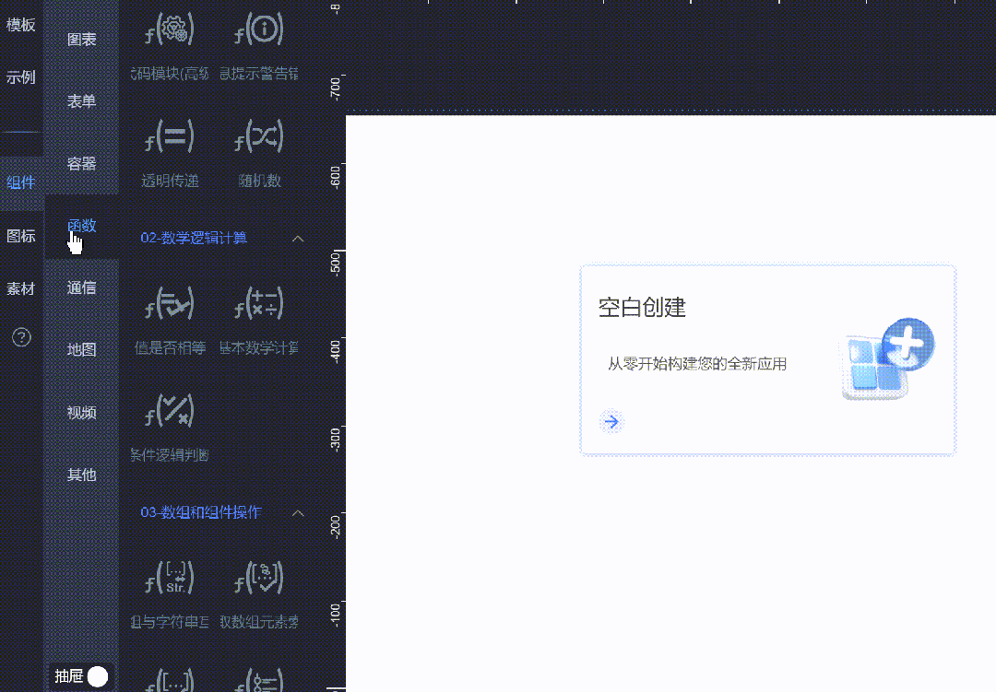Select the 提示警告 function component icon

coord(257,30)
